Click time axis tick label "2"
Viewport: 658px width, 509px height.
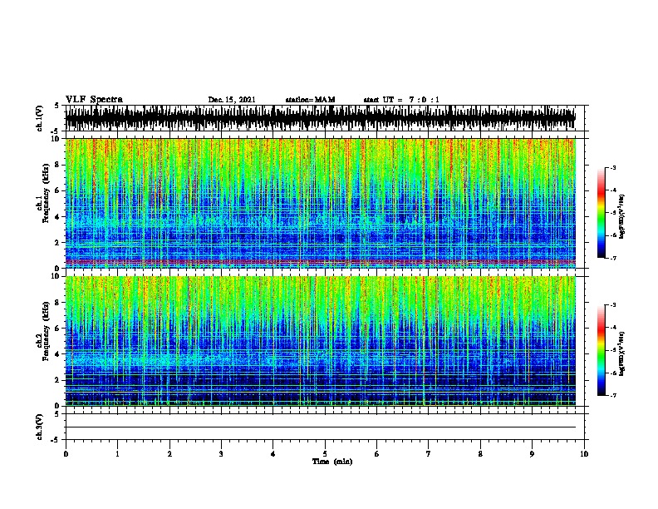click(169, 453)
